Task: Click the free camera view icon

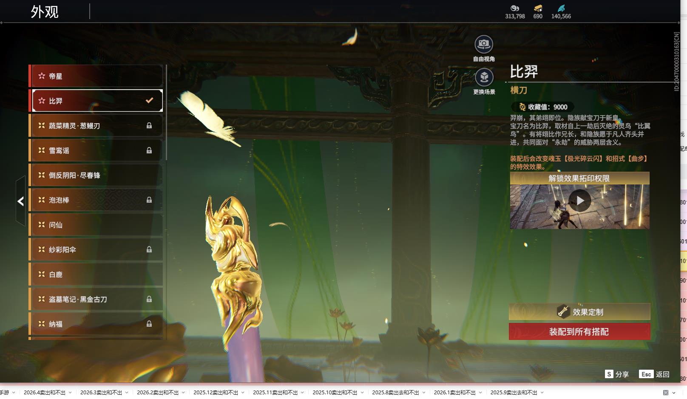Action: coord(483,44)
